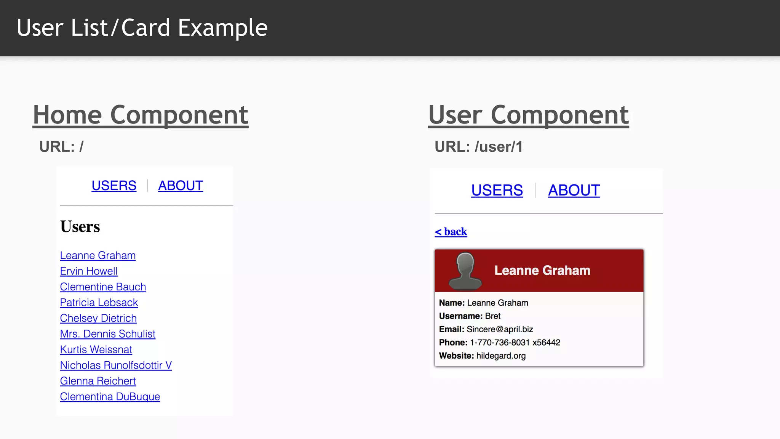Click Patricia Lebsack user link
Screen dimensions: 780x439
point(99,302)
